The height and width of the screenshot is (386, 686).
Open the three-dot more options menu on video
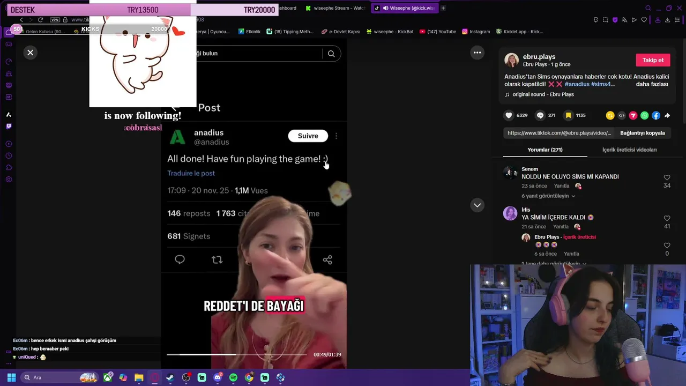[477, 53]
